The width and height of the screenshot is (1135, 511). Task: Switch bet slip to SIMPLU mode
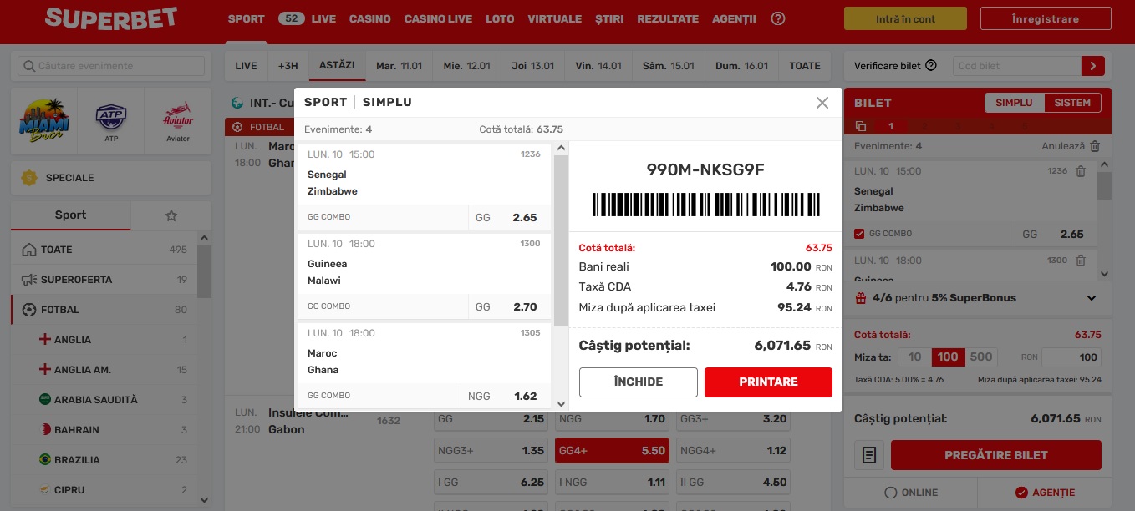[x=1015, y=103]
